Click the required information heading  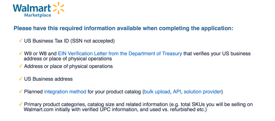pos(124,28)
